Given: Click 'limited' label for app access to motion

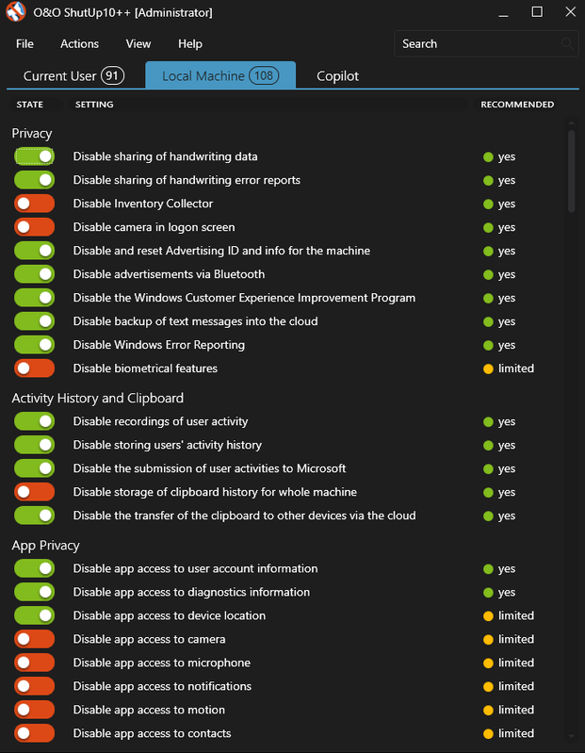Looking at the screenshot, I should coord(516,710).
